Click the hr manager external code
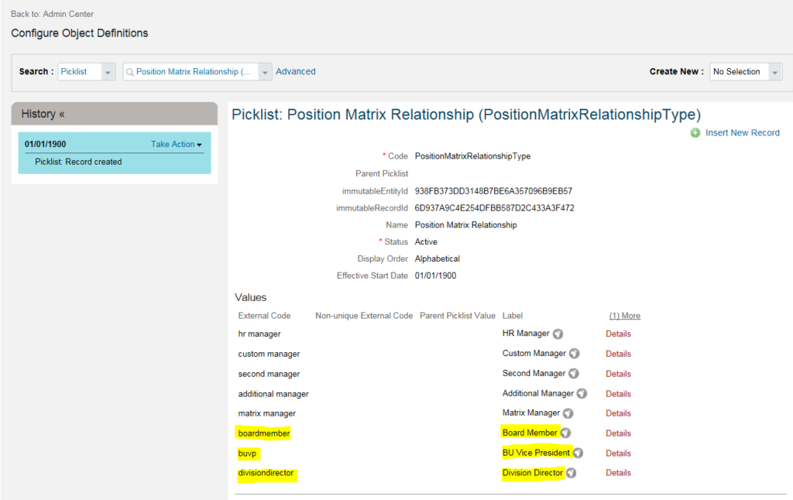 point(259,334)
